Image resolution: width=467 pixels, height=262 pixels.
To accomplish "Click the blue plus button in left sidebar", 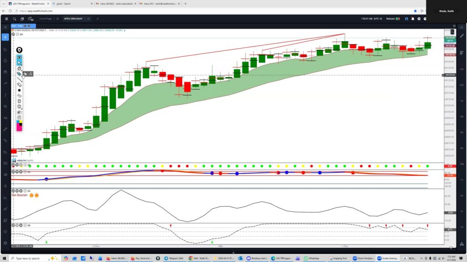I will 5,37.
